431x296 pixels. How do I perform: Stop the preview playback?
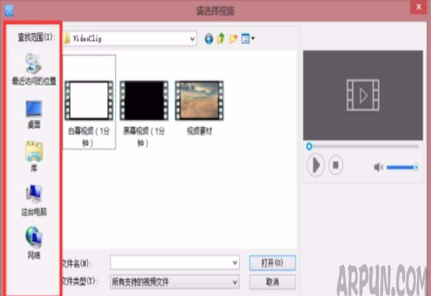click(x=335, y=165)
